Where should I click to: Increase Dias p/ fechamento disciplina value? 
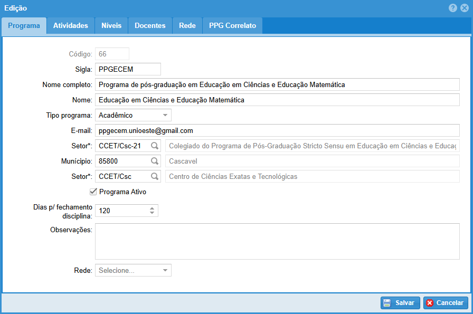(x=152, y=208)
